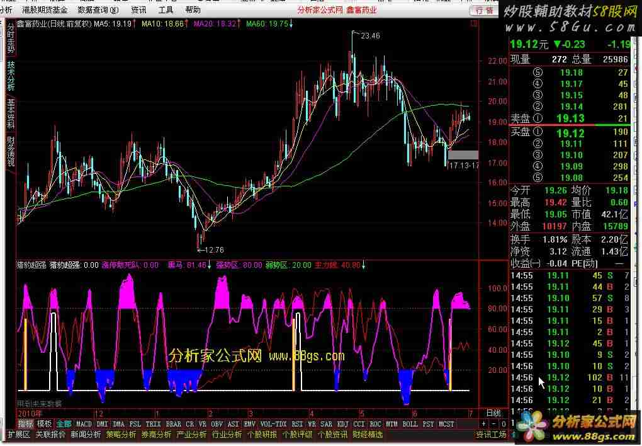Open the 扩展区 tab
The height and width of the screenshot is (446, 642).
20,435
